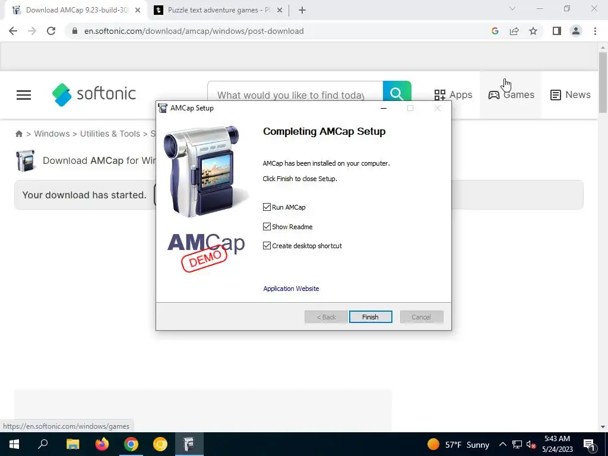Open a new browser tab
Screen dimensions: 608x456
tap(302, 11)
